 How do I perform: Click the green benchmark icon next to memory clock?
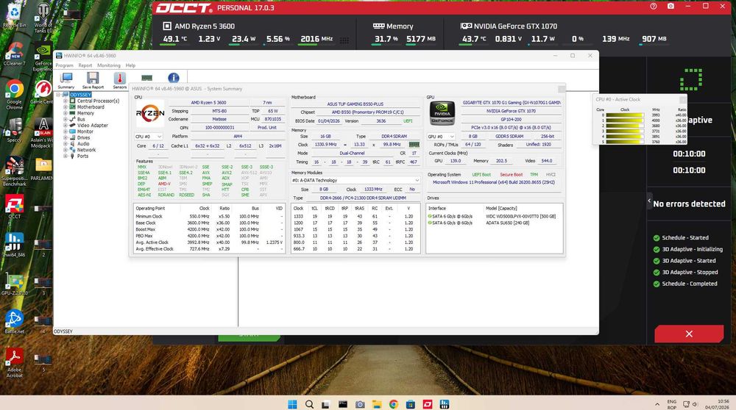pyautogui.click(x=414, y=144)
